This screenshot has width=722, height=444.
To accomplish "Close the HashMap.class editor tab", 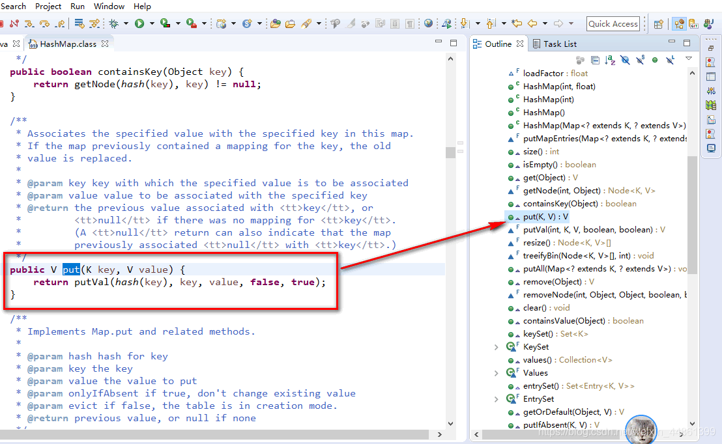I will click(105, 44).
